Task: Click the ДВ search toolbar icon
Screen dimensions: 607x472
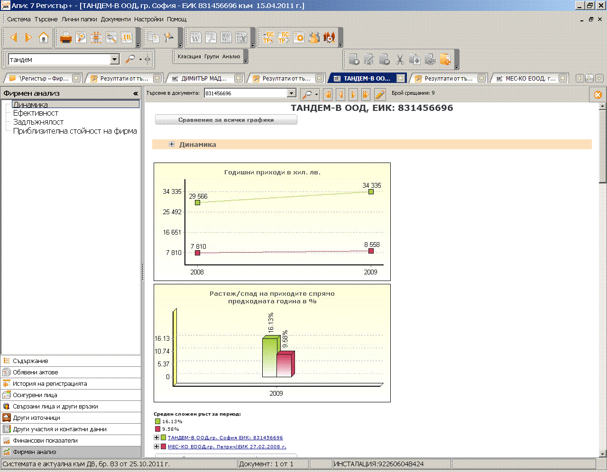Action: point(127,37)
